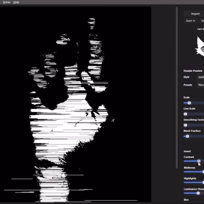Click the Luminance Threshold slider handle

198,193
